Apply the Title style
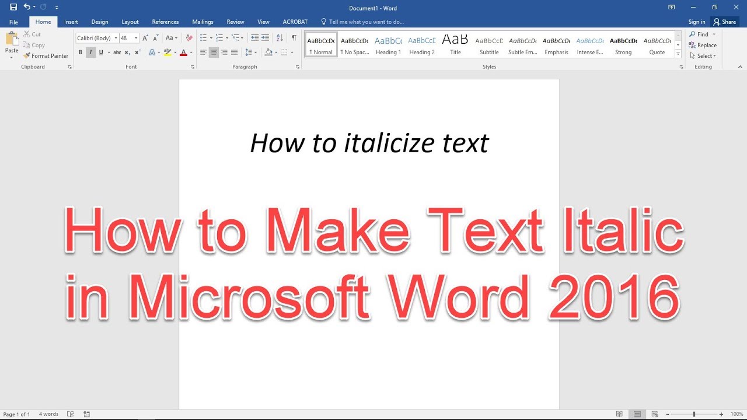The image size is (747, 420). coord(455,45)
